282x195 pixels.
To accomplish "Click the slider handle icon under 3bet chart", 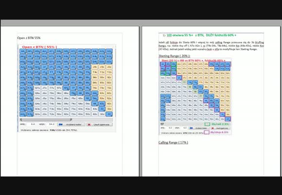I will (162, 124).
